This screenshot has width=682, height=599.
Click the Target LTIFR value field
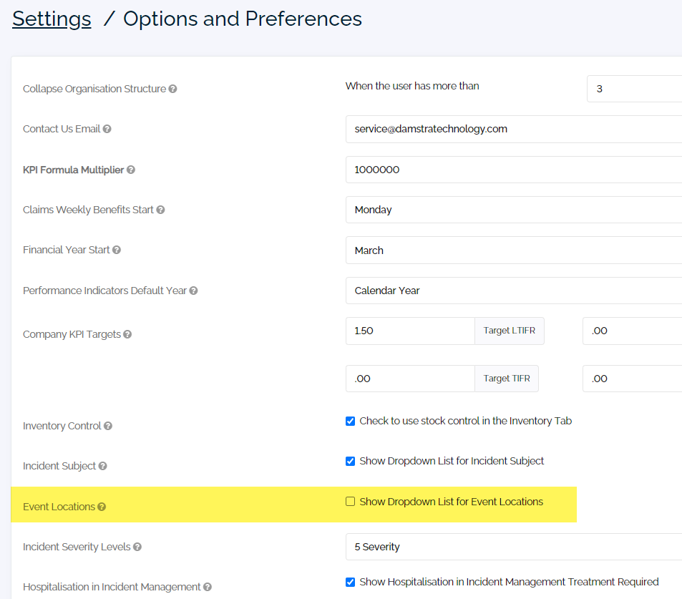pos(410,331)
